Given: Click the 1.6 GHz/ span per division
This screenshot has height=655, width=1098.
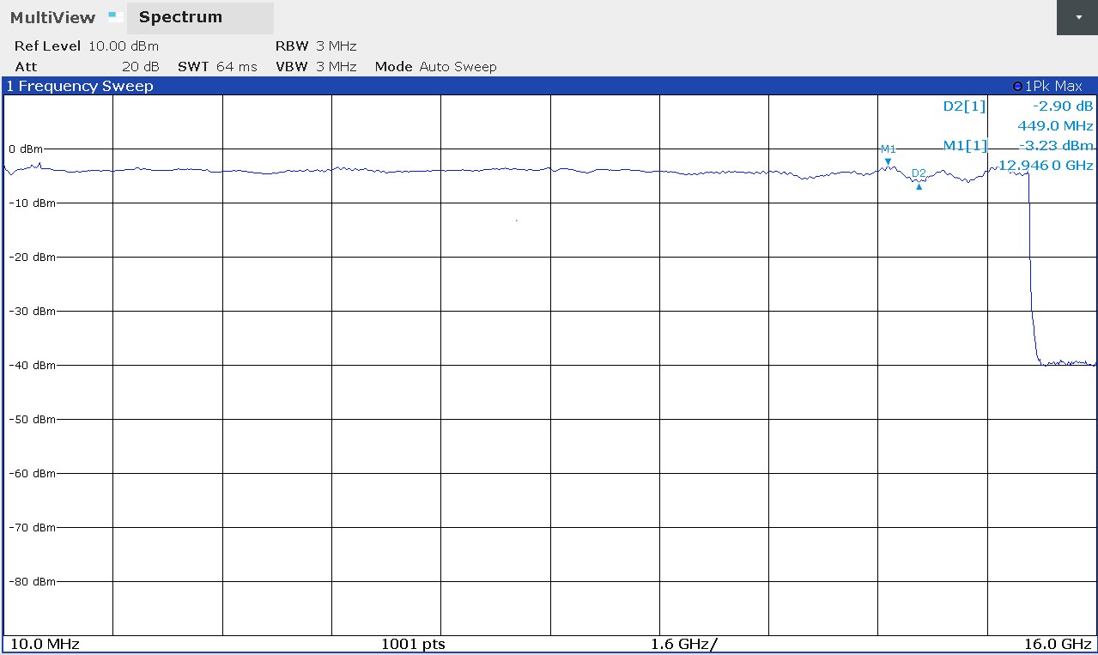Looking at the screenshot, I should point(684,645).
